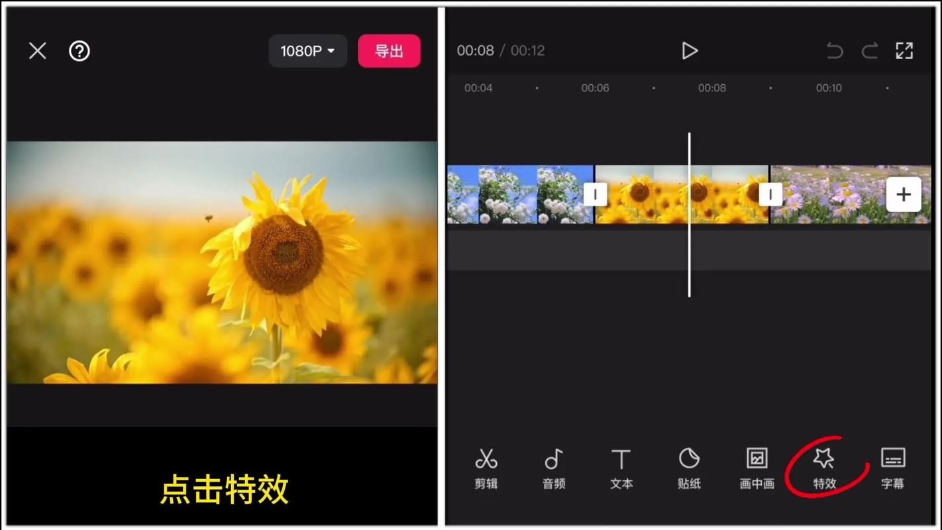Tap the transition marker between first two clips
The width and height of the screenshot is (942, 530).
595,194
